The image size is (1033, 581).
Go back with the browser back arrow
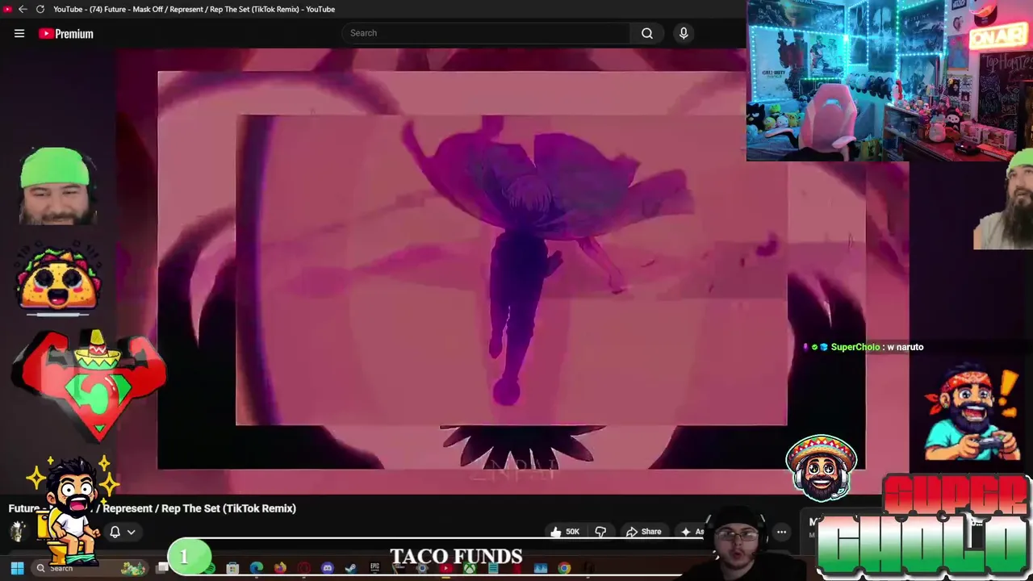click(x=23, y=9)
